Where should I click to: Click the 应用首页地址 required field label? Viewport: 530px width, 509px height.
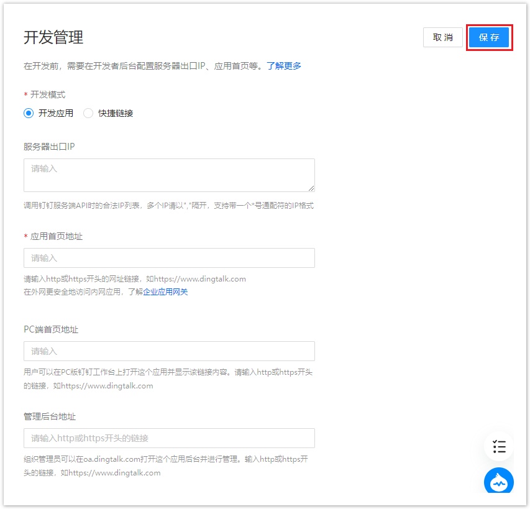click(x=56, y=236)
